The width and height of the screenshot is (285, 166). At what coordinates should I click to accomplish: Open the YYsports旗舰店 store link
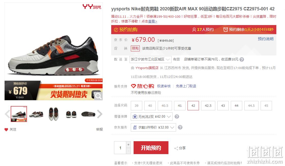147,68
